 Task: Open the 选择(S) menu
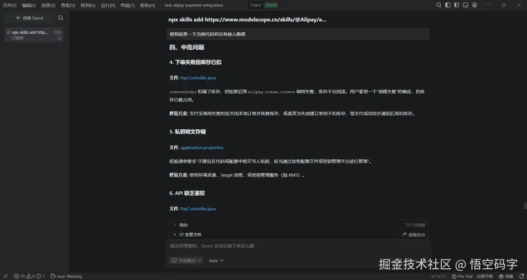pyautogui.click(x=48, y=5)
